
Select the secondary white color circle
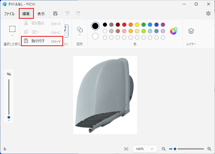pyautogui.click(x=95, y=36)
